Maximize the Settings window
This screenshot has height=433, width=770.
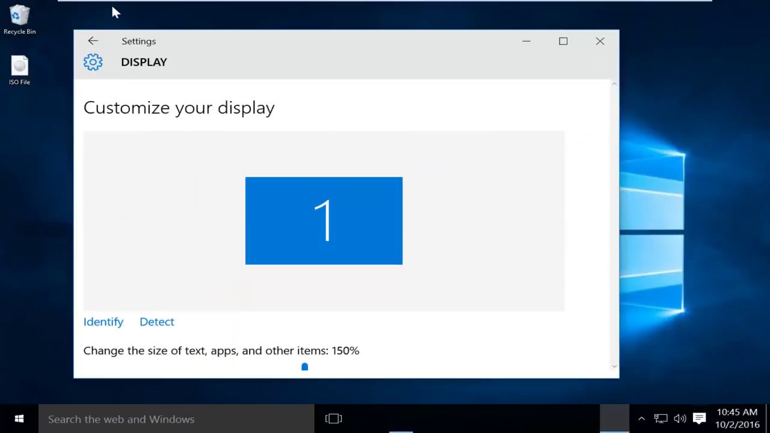[563, 41]
